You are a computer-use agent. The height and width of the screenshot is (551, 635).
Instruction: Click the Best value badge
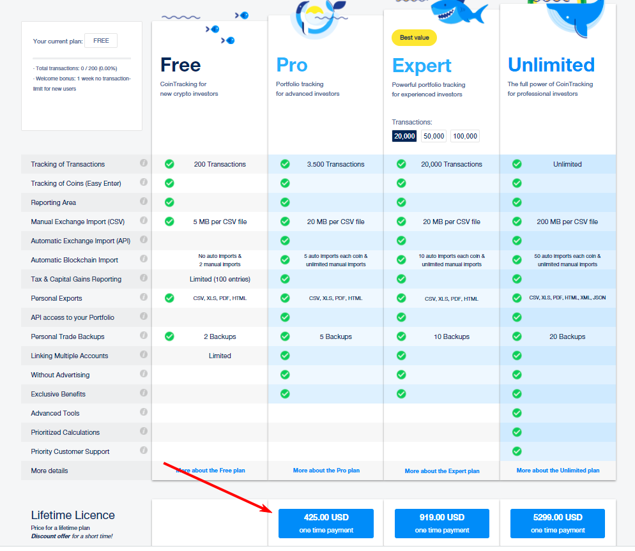pos(415,38)
